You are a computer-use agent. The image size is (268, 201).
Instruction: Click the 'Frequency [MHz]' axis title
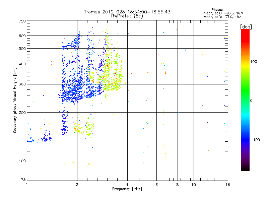[127, 189]
